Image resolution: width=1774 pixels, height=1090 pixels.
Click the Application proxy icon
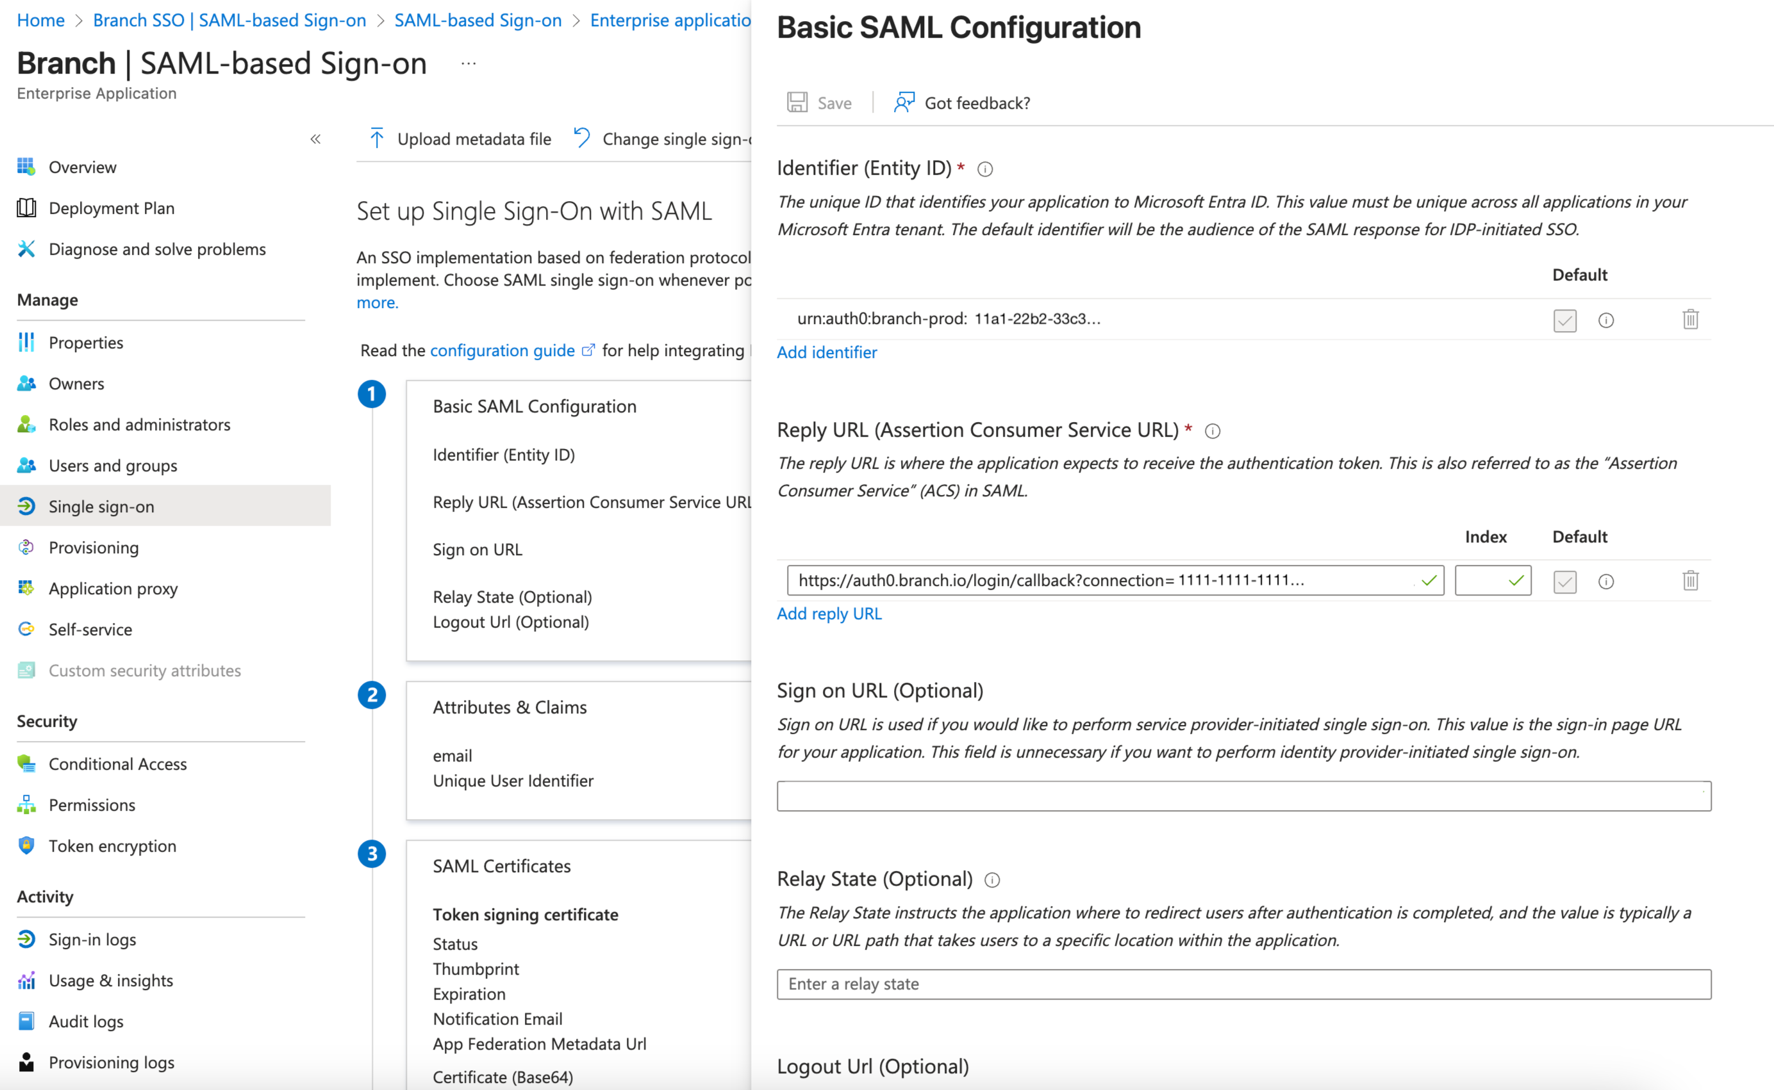[27, 589]
